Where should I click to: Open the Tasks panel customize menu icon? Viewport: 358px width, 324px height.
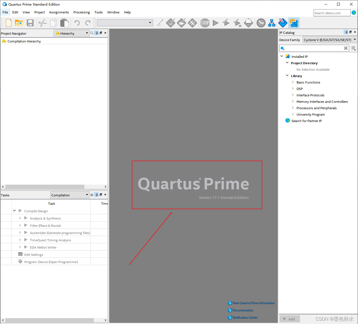point(92,195)
